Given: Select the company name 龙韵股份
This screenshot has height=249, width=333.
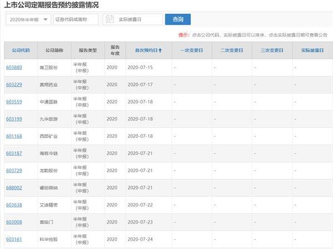Looking at the screenshot, I should click(49, 170).
